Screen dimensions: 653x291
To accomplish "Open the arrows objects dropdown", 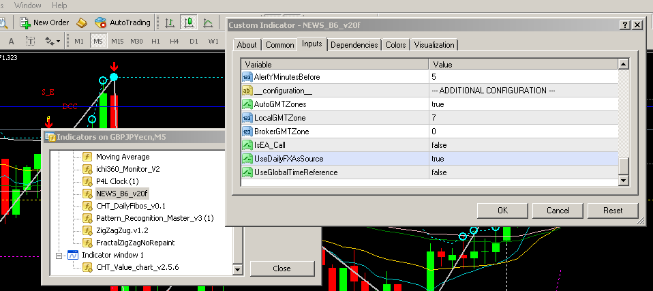I will coord(52,41).
